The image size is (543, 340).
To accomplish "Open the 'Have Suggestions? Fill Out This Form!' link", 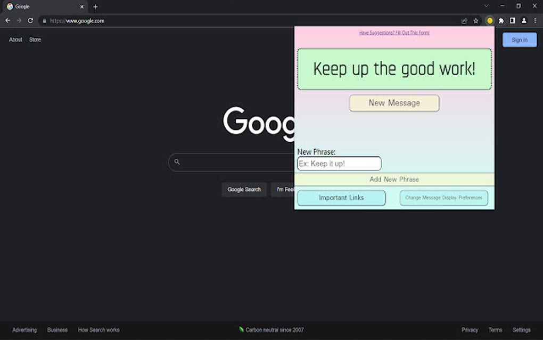I will [x=394, y=33].
